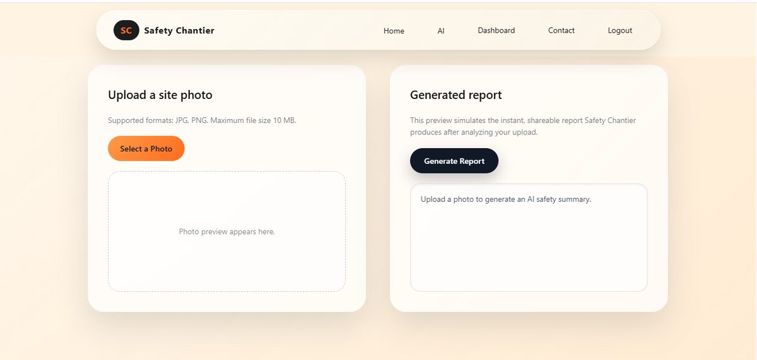Click the supported formats JPG, PNG note
The width and height of the screenshot is (757, 360).
[x=202, y=120]
